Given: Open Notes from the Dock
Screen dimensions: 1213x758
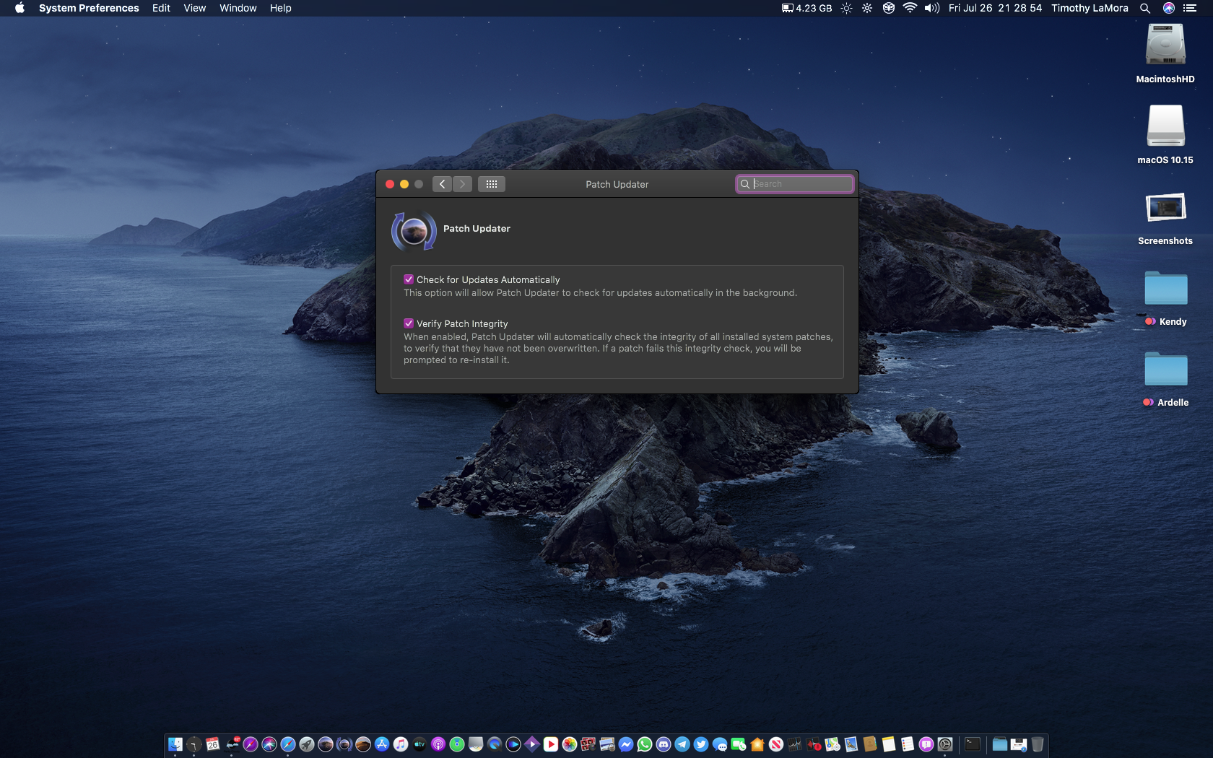Looking at the screenshot, I should click(889, 744).
